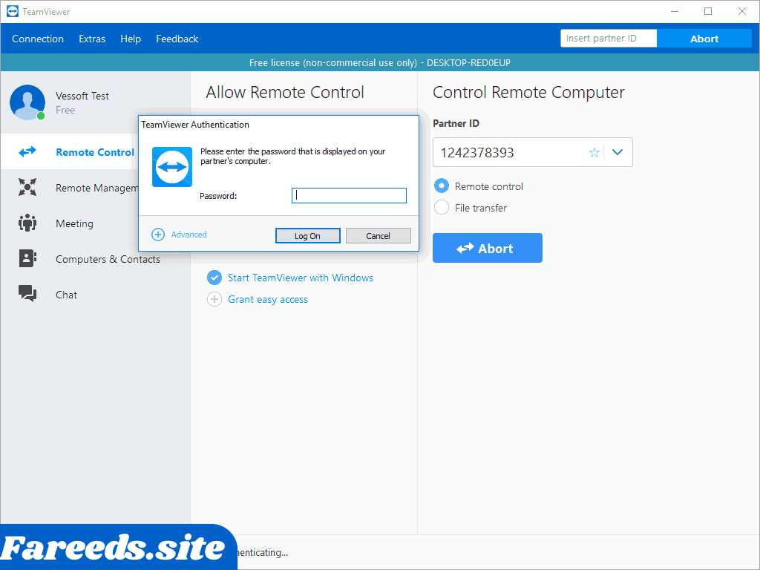Toggle Start TeamViewer with Windows checkbox
Viewport: 760px width, 570px height.
214,278
